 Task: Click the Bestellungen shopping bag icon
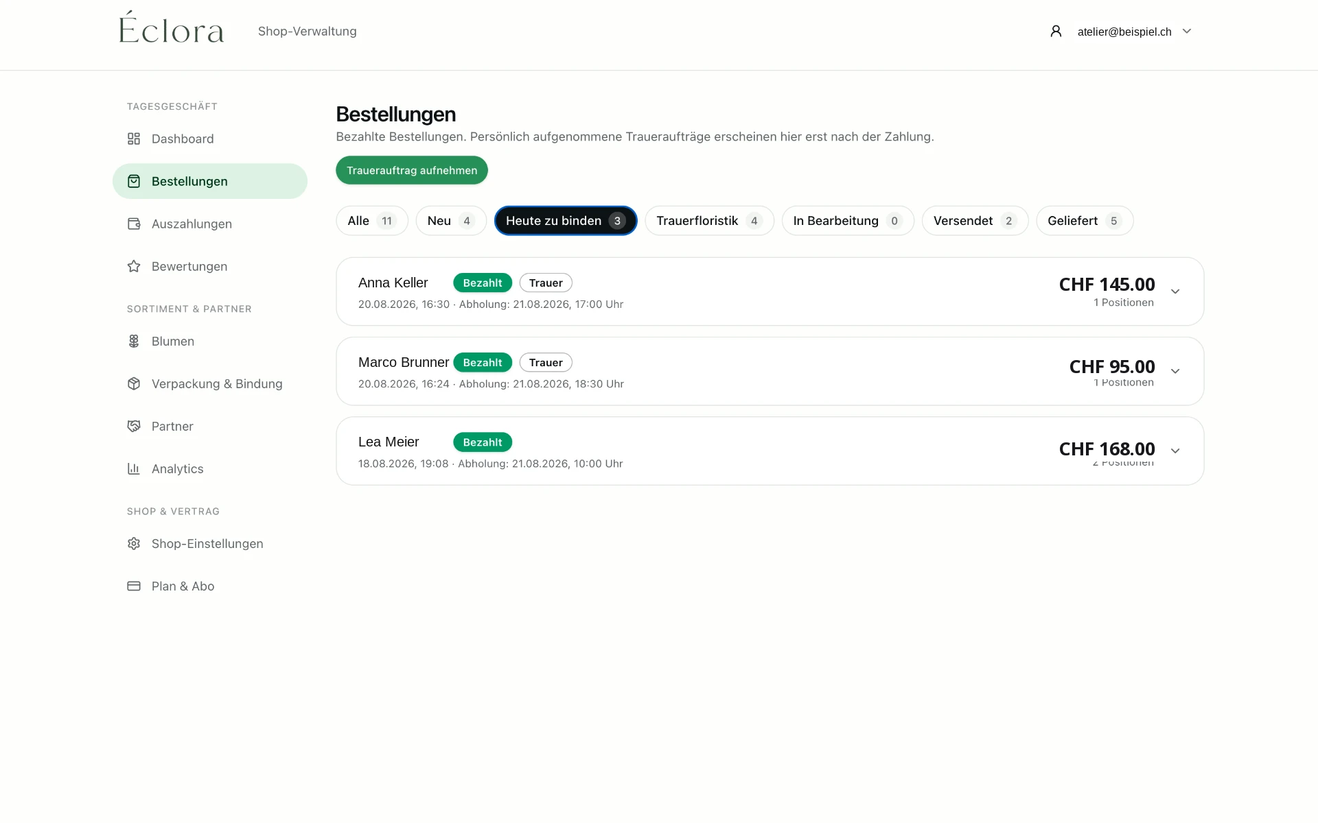click(134, 181)
